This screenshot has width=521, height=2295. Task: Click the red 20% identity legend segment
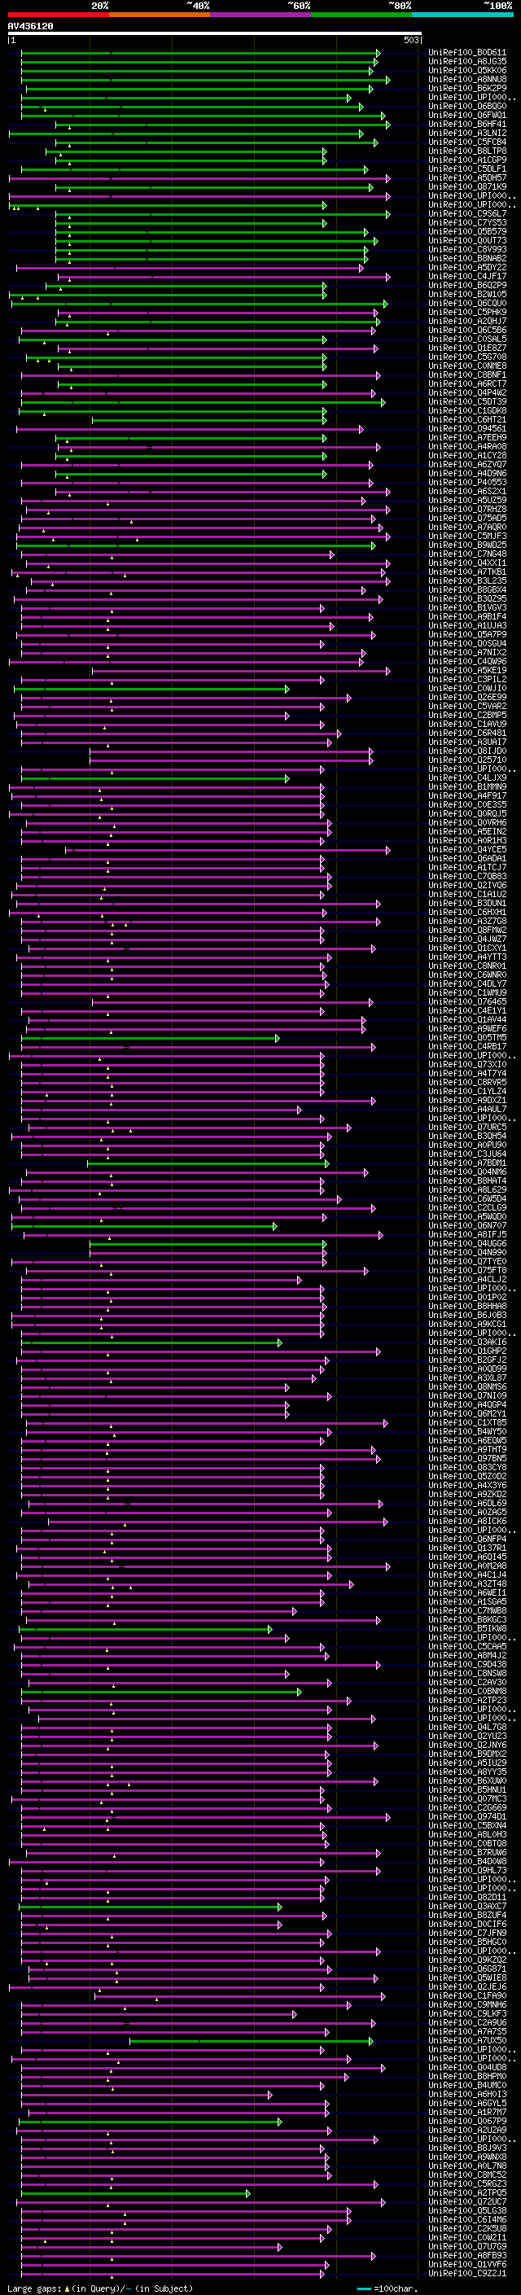[59, 15]
